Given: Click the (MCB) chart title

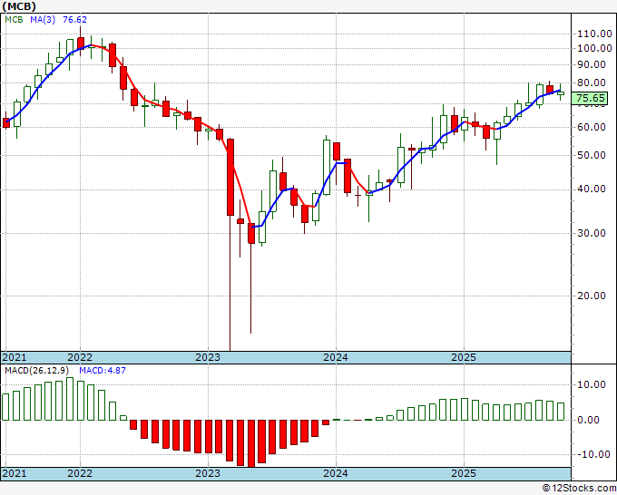Looking at the screenshot, I should (19, 6).
